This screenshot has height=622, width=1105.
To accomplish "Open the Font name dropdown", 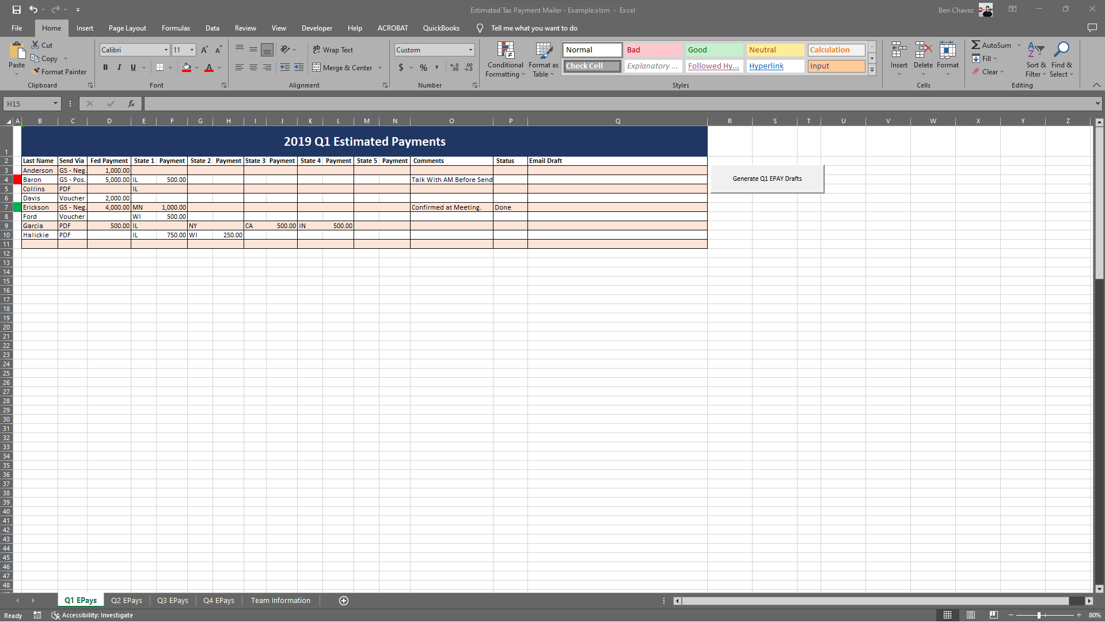I will pyautogui.click(x=165, y=50).
